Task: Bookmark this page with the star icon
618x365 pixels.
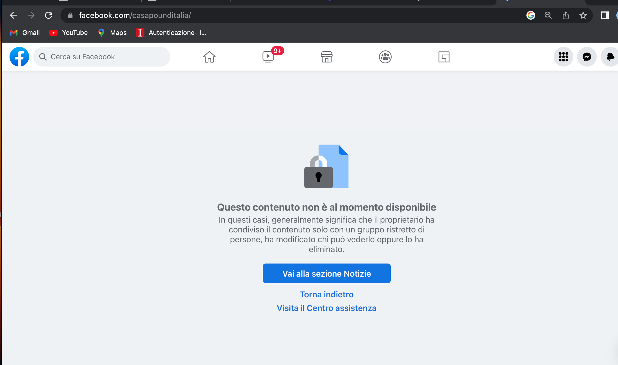Action: [583, 15]
